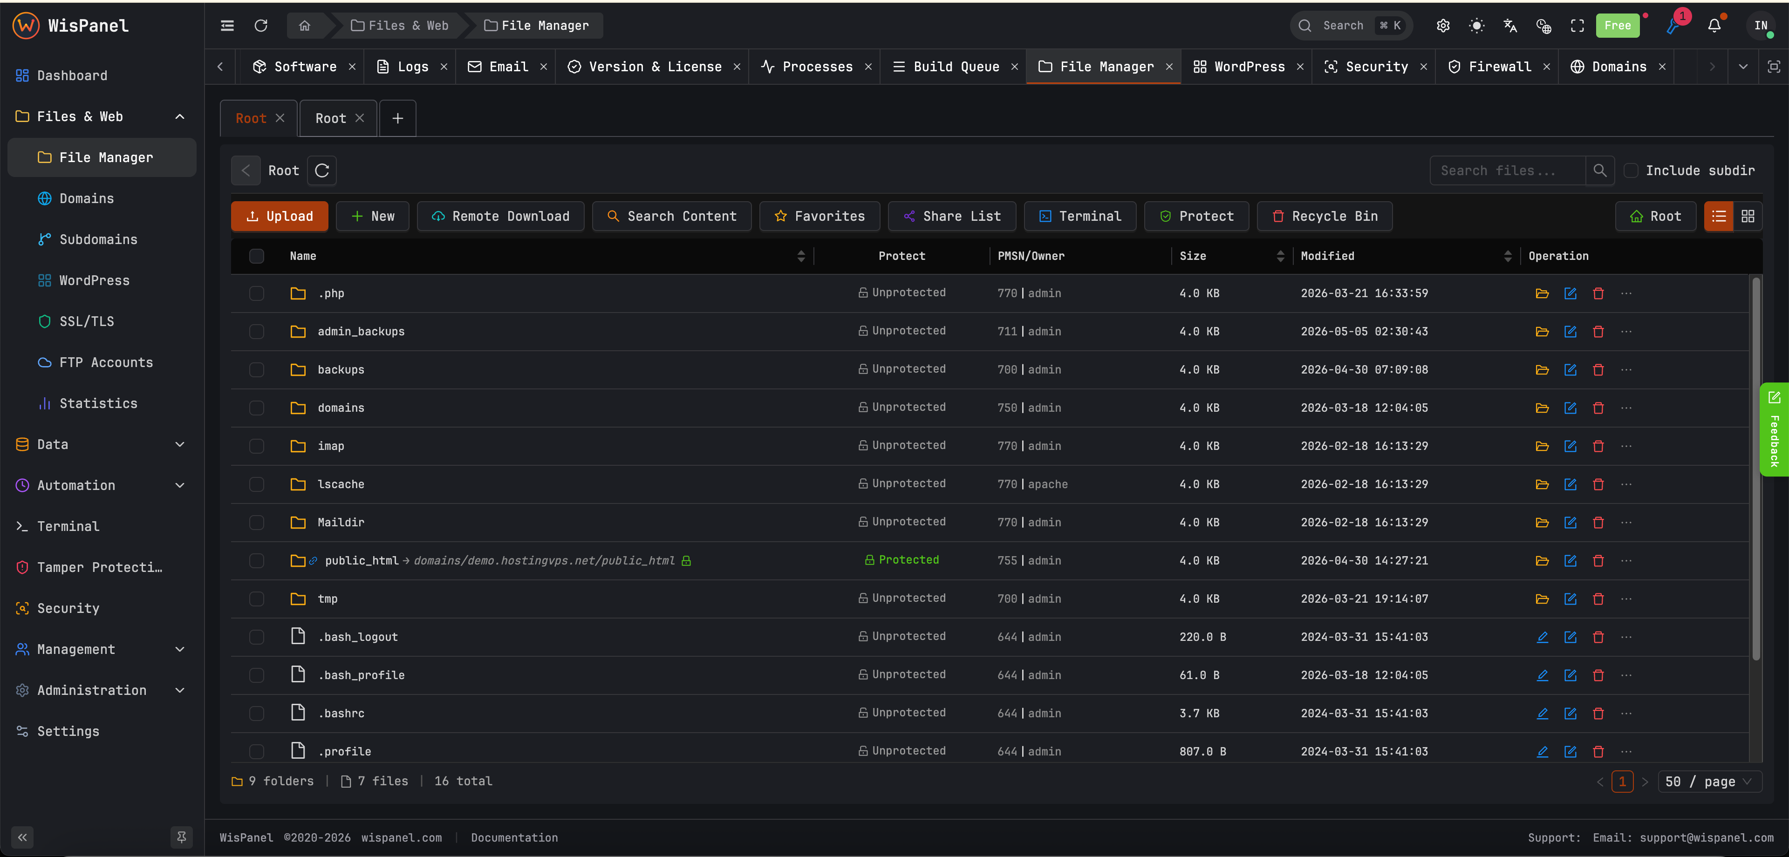Collapse the sidebar with double-chevron icon
The height and width of the screenshot is (857, 1789).
tap(22, 837)
